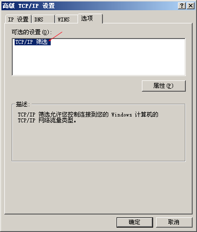197x232 pixels.
Task: Go to the WINS tab
Action: 66,19
